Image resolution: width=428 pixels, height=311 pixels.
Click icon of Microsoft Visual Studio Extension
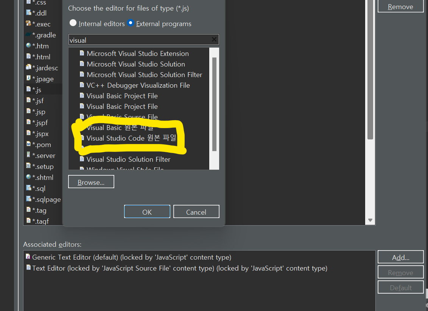click(82, 53)
